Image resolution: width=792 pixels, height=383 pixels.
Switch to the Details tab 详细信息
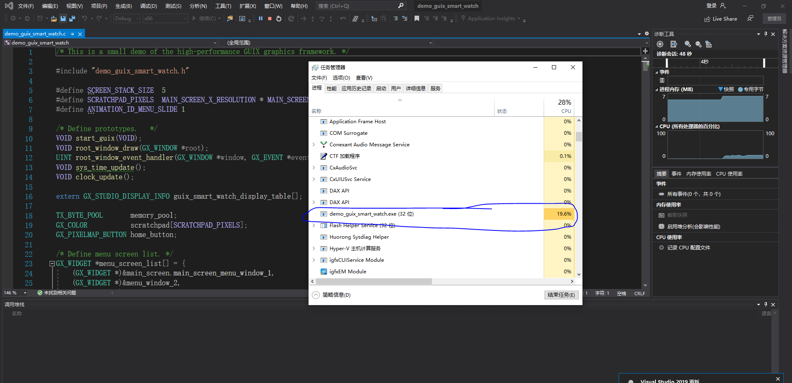pyautogui.click(x=415, y=89)
